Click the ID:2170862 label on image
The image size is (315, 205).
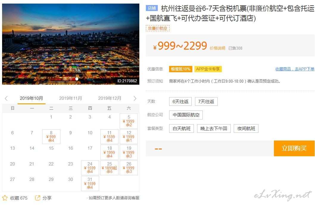[x=127, y=81]
